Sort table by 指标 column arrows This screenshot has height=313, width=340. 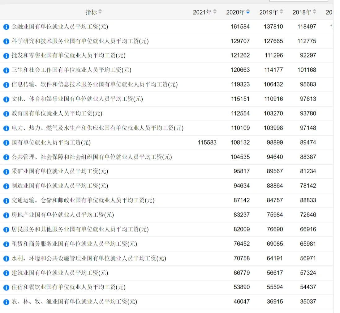[100, 11]
